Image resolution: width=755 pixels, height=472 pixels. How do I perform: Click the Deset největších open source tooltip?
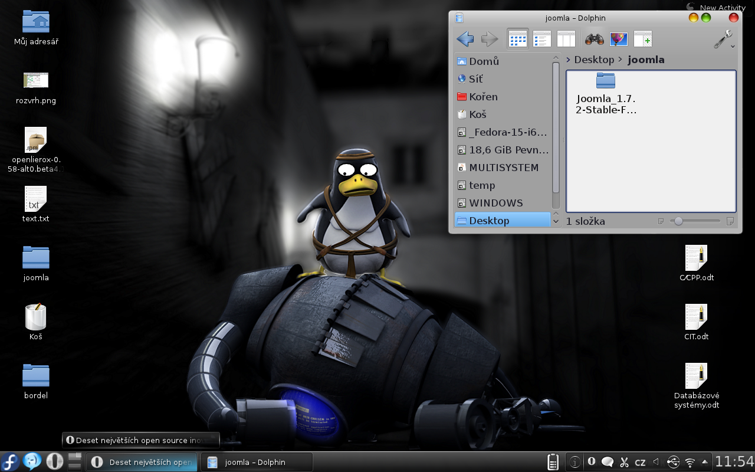point(141,440)
